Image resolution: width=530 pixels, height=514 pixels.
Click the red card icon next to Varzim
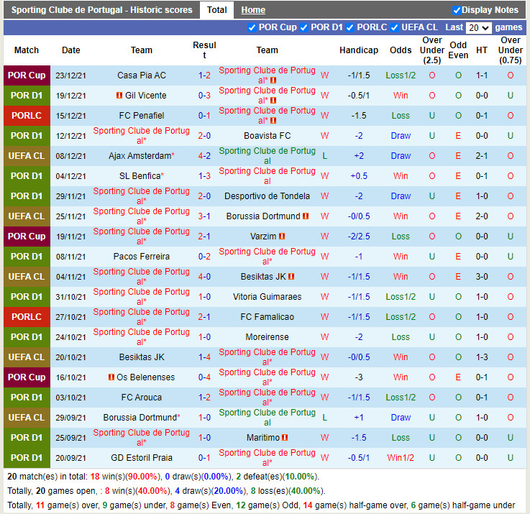pyautogui.click(x=282, y=237)
